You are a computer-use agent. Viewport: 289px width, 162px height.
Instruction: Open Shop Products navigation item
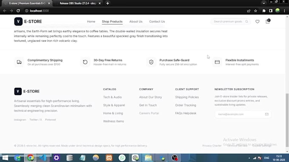[x=112, y=22]
